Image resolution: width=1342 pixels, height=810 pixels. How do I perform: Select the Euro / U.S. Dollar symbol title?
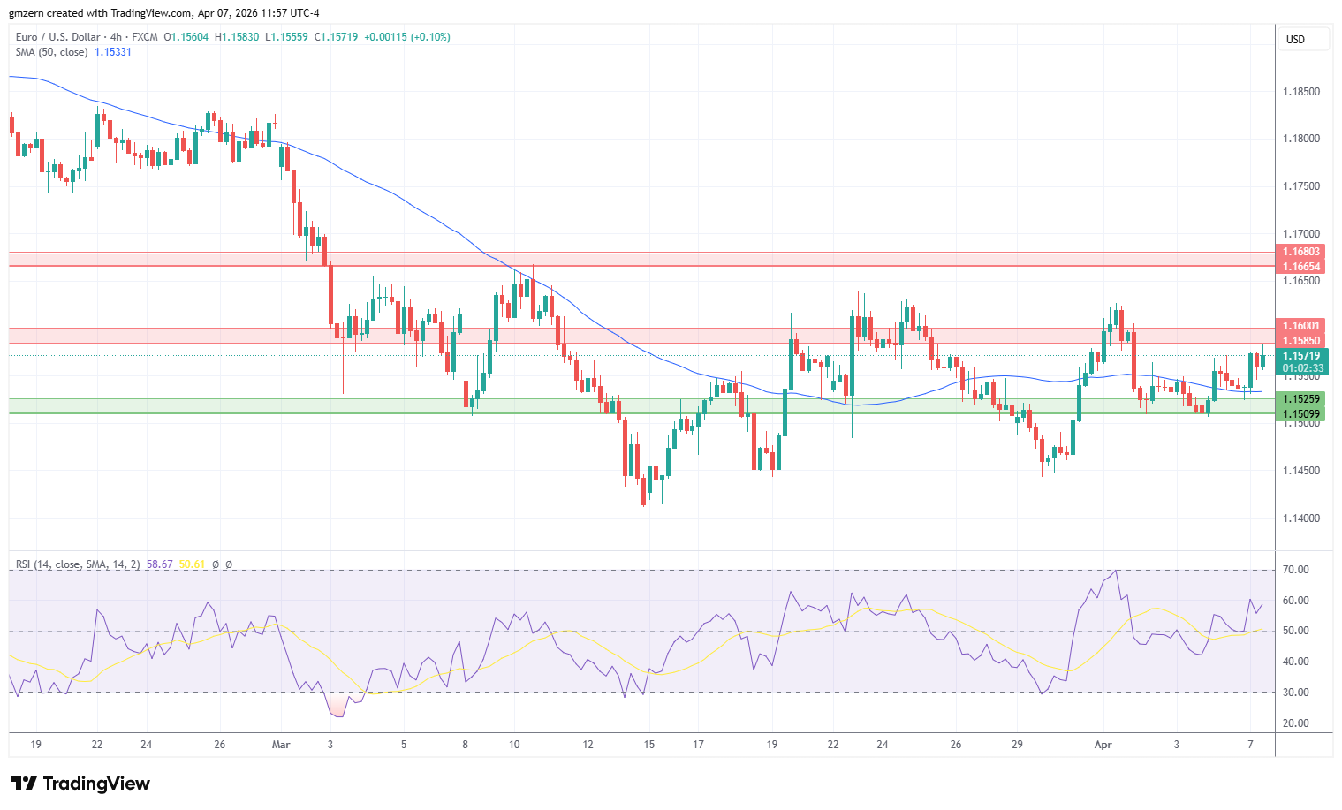[x=58, y=37]
